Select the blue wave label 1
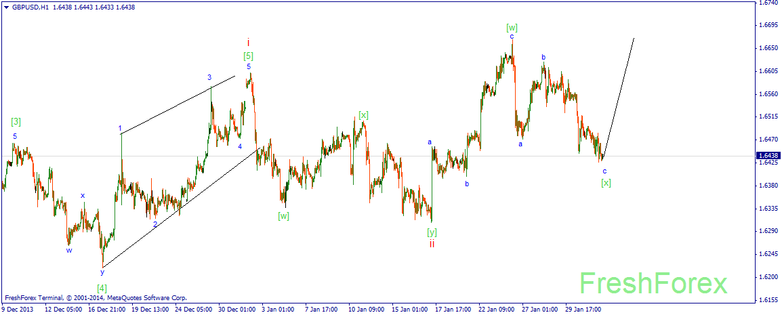The height and width of the screenshot is (315, 782). pyautogui.click(x=120, y=129)
